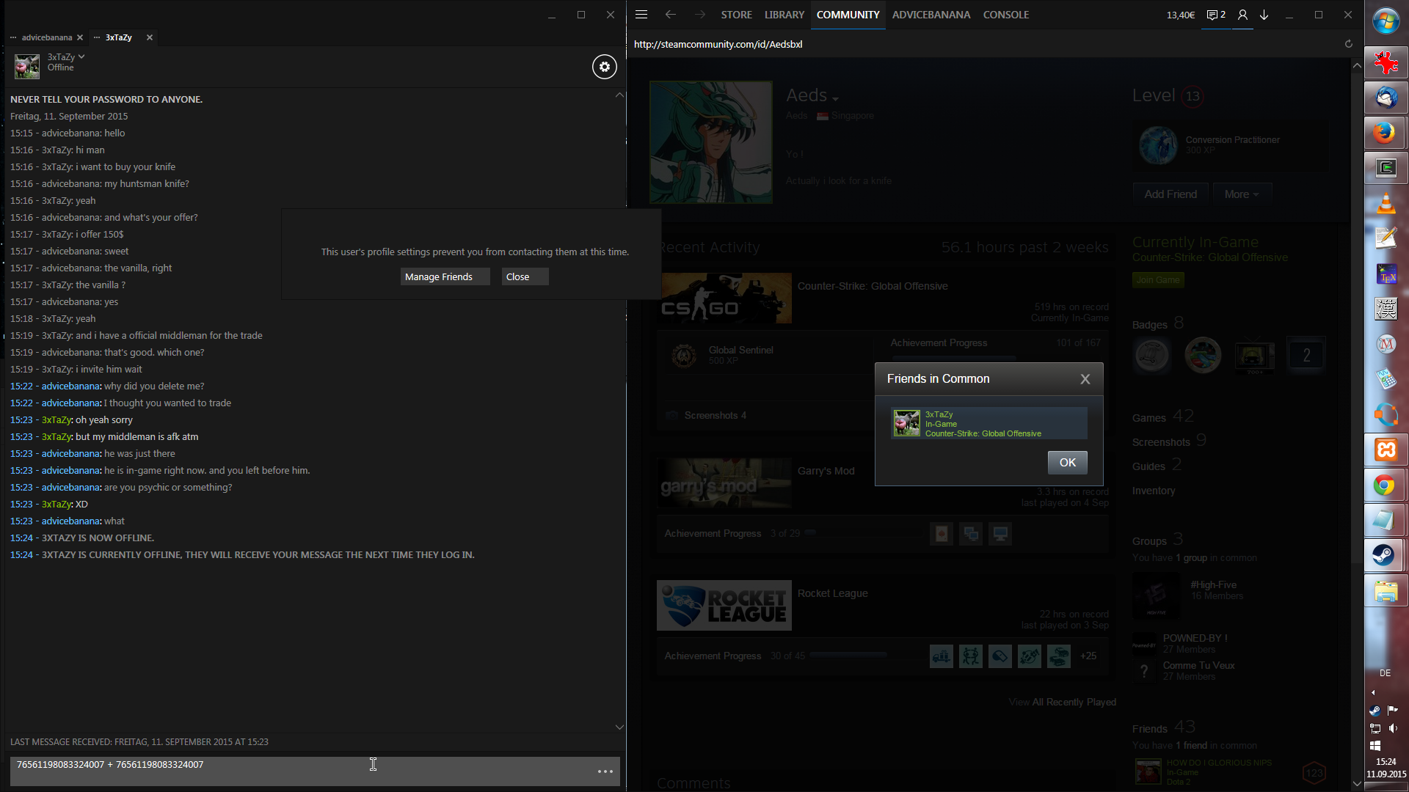Open the CONSOLE menu item
1409x792 pixels.
click(1005, 15)
